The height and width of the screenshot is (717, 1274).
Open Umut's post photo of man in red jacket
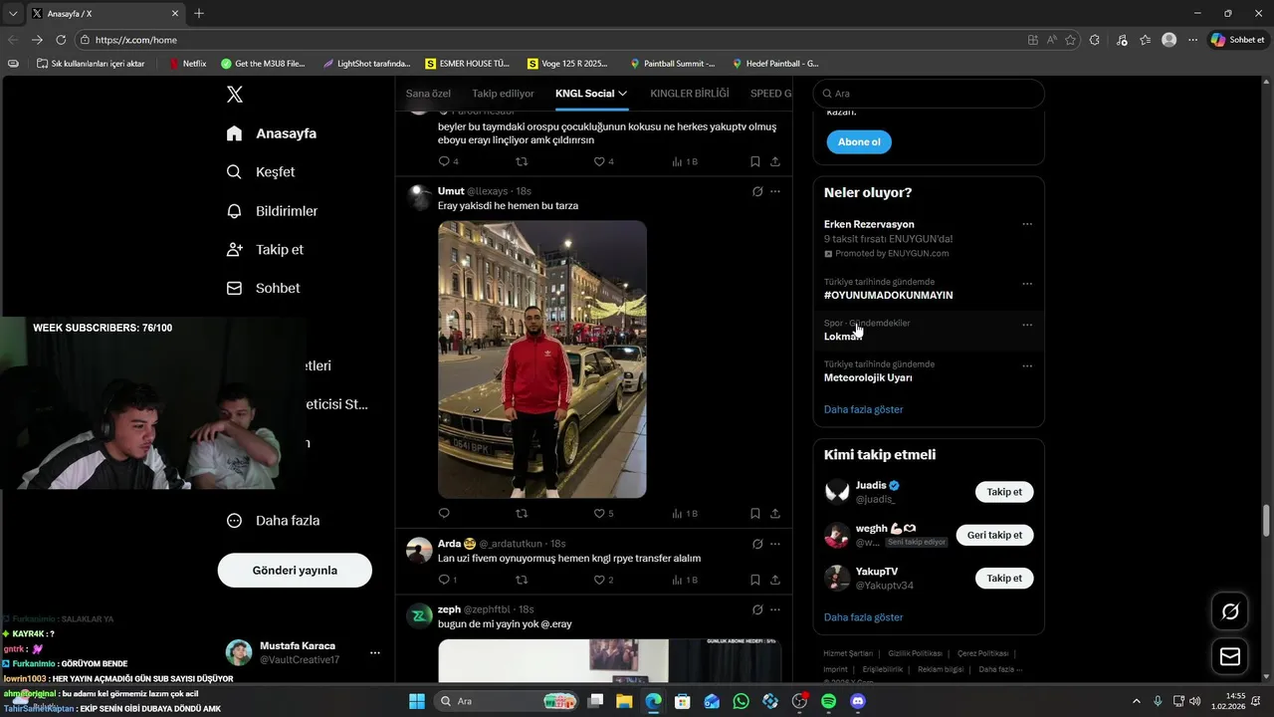542,359
